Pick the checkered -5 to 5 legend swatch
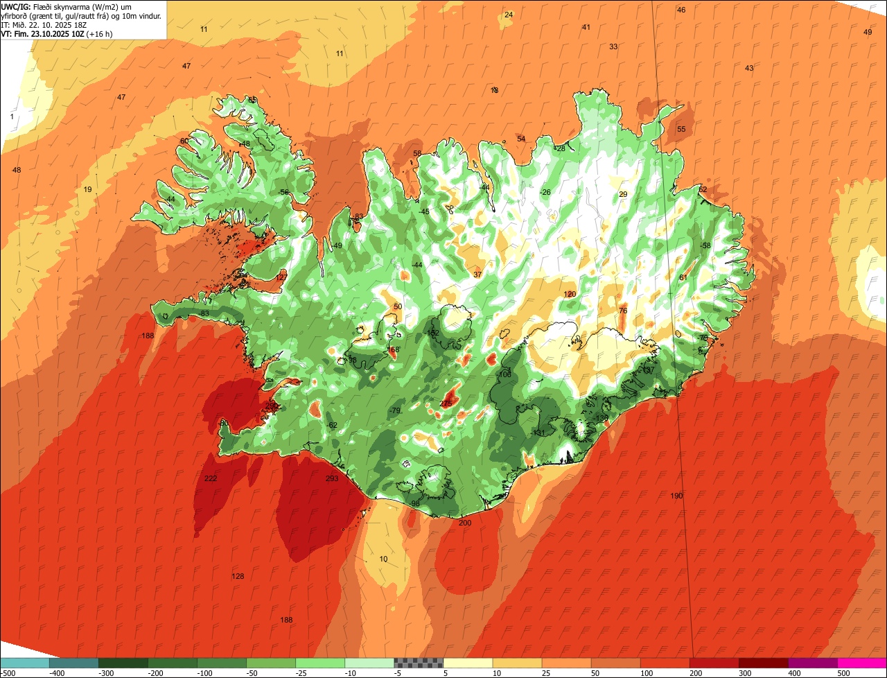 click(419, 663)
